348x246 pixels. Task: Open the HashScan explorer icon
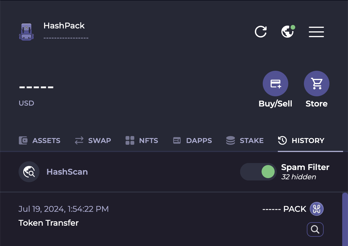coord(29,171)
